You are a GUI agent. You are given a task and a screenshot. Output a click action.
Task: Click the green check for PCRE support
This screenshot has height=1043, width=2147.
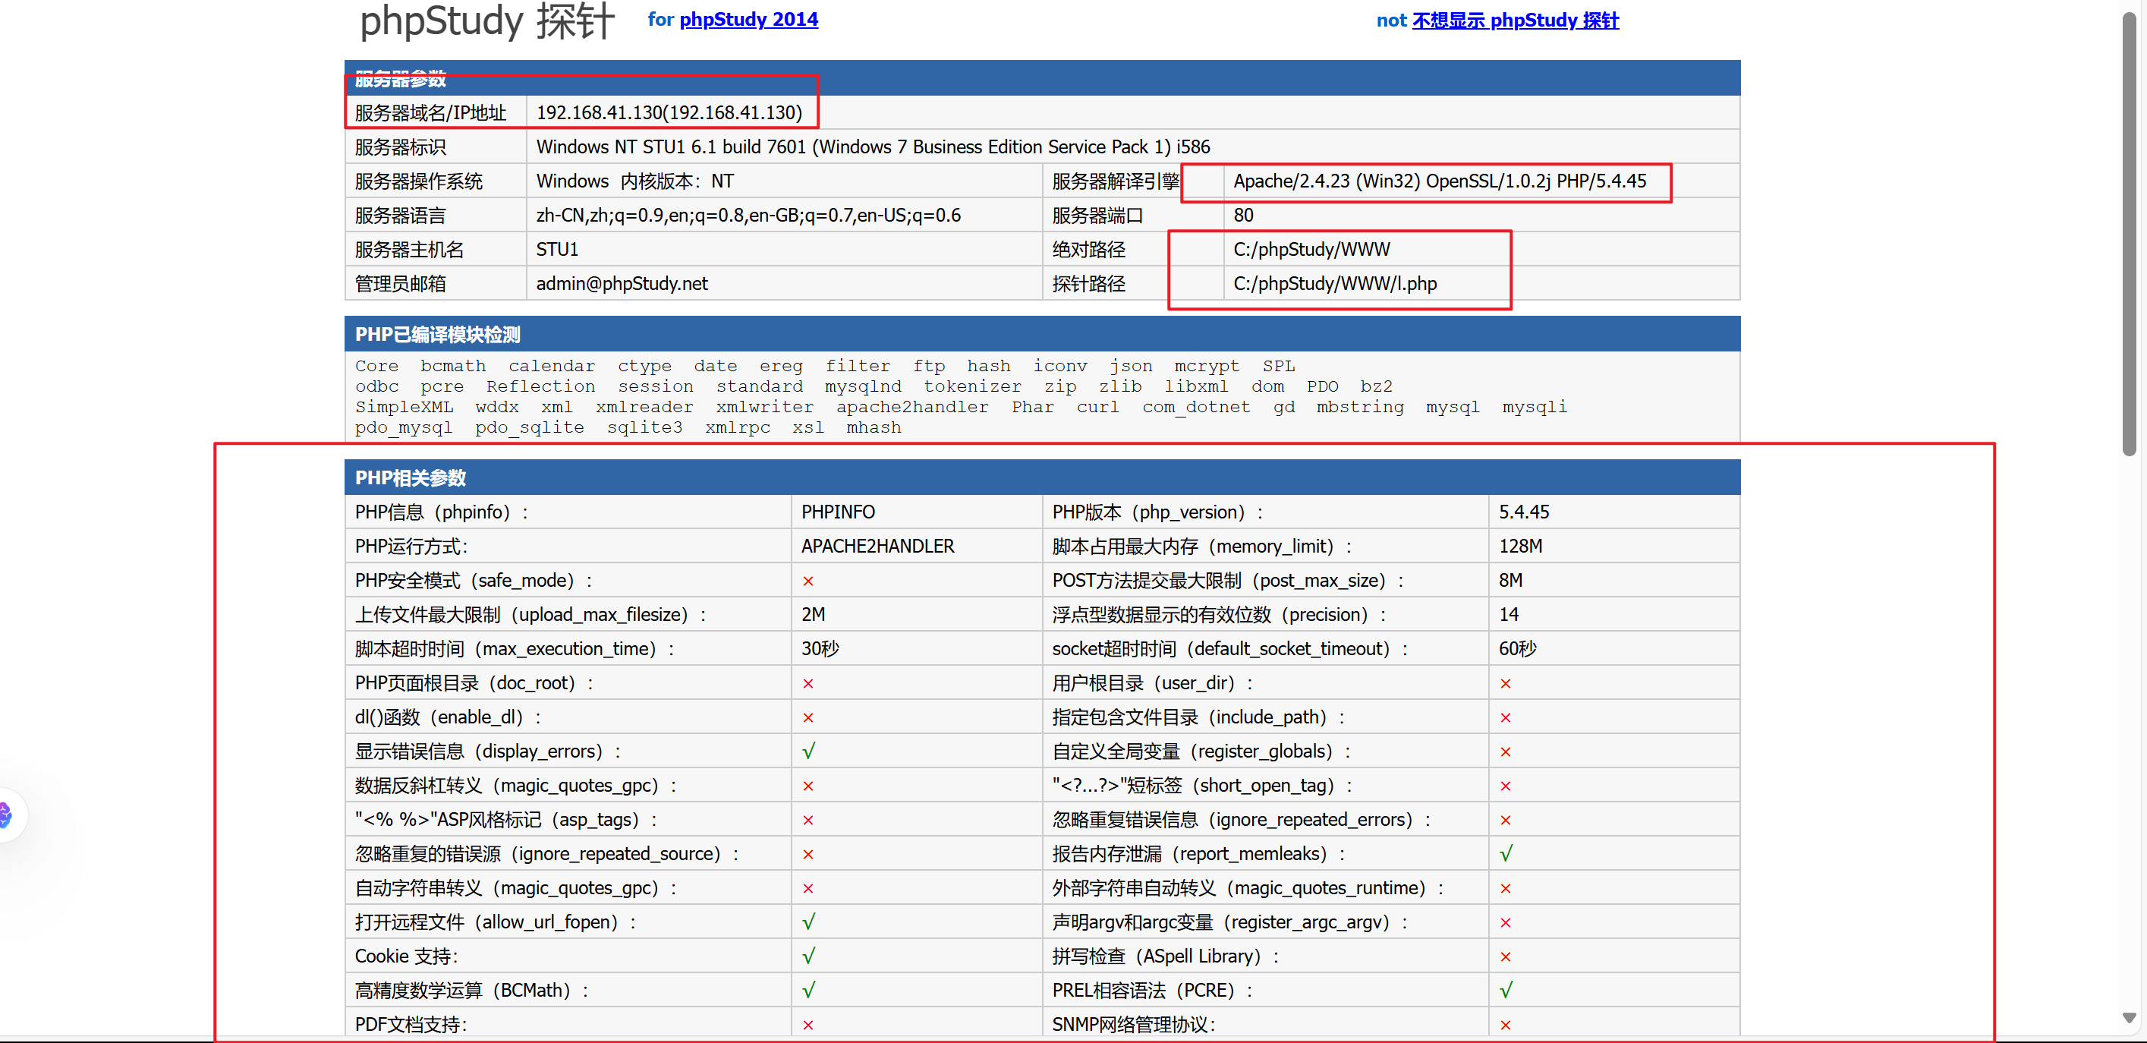click(x=1505, y=991)
